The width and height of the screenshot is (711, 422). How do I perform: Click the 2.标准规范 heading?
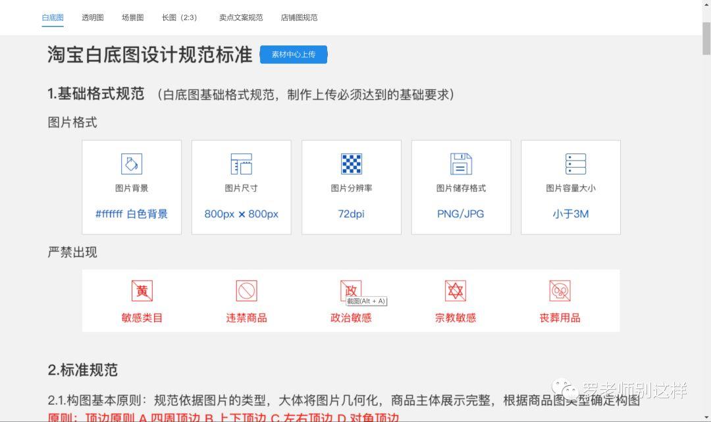[82, 370]
